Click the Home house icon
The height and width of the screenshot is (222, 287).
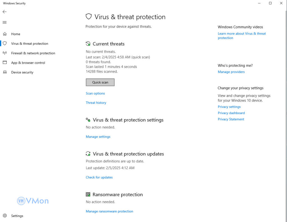[5, 34]
